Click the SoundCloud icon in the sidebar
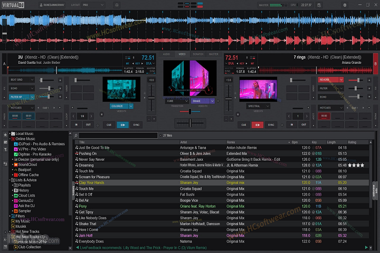380x253 pixels. point(15,165)
